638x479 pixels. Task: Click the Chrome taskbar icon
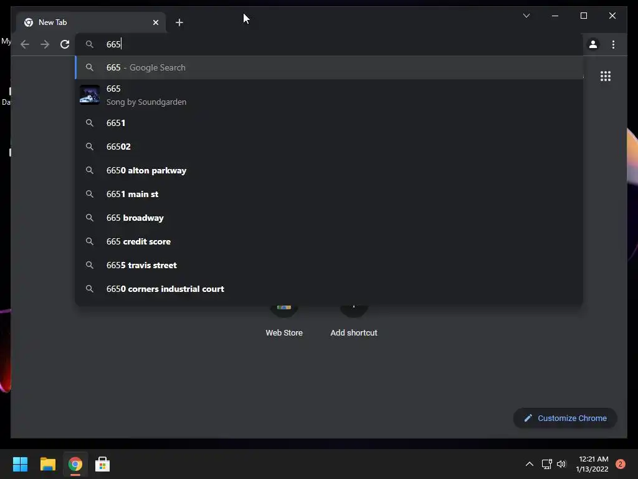[75, 464]
